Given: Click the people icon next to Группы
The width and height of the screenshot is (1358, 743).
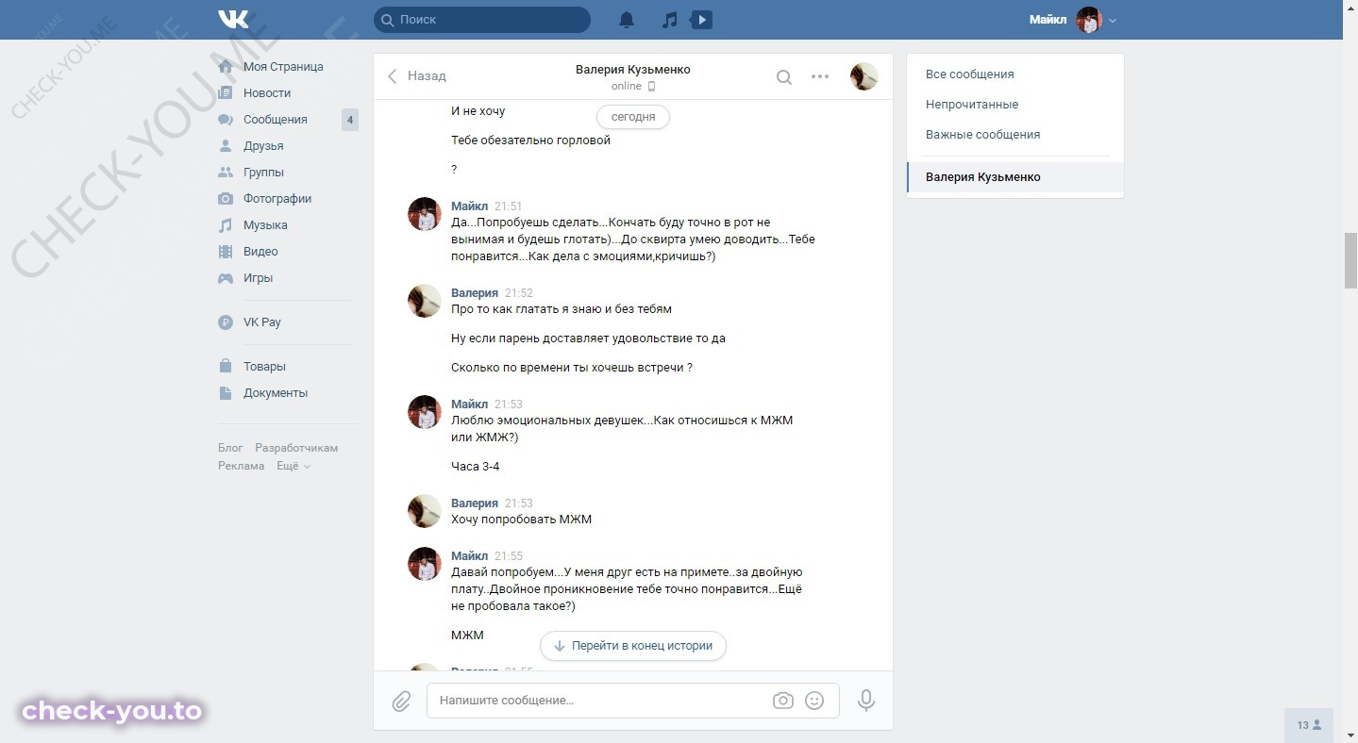Looking at the screenshot, I should tap(226, 173).
